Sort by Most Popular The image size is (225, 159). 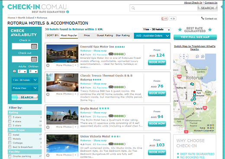pos(69,35)
